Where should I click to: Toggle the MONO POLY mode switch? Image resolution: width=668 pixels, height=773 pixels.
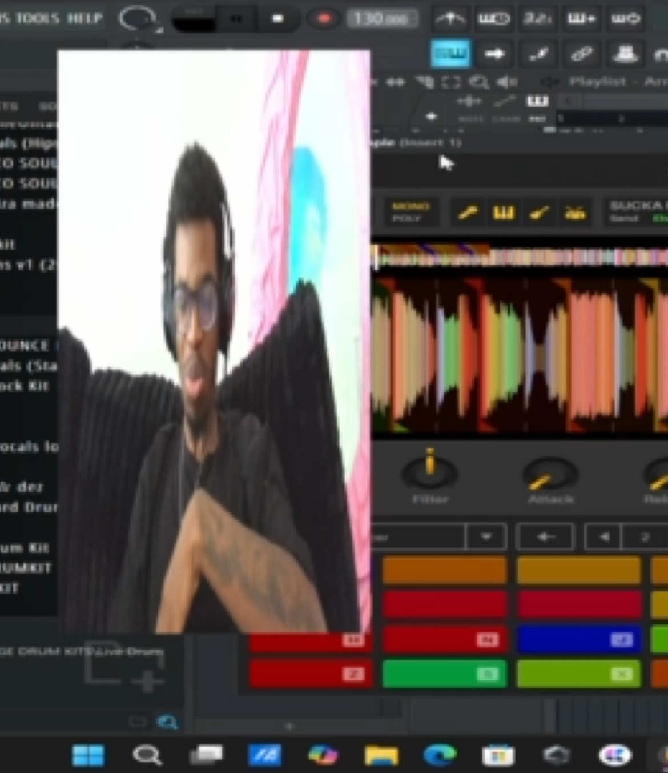[411, 212]
